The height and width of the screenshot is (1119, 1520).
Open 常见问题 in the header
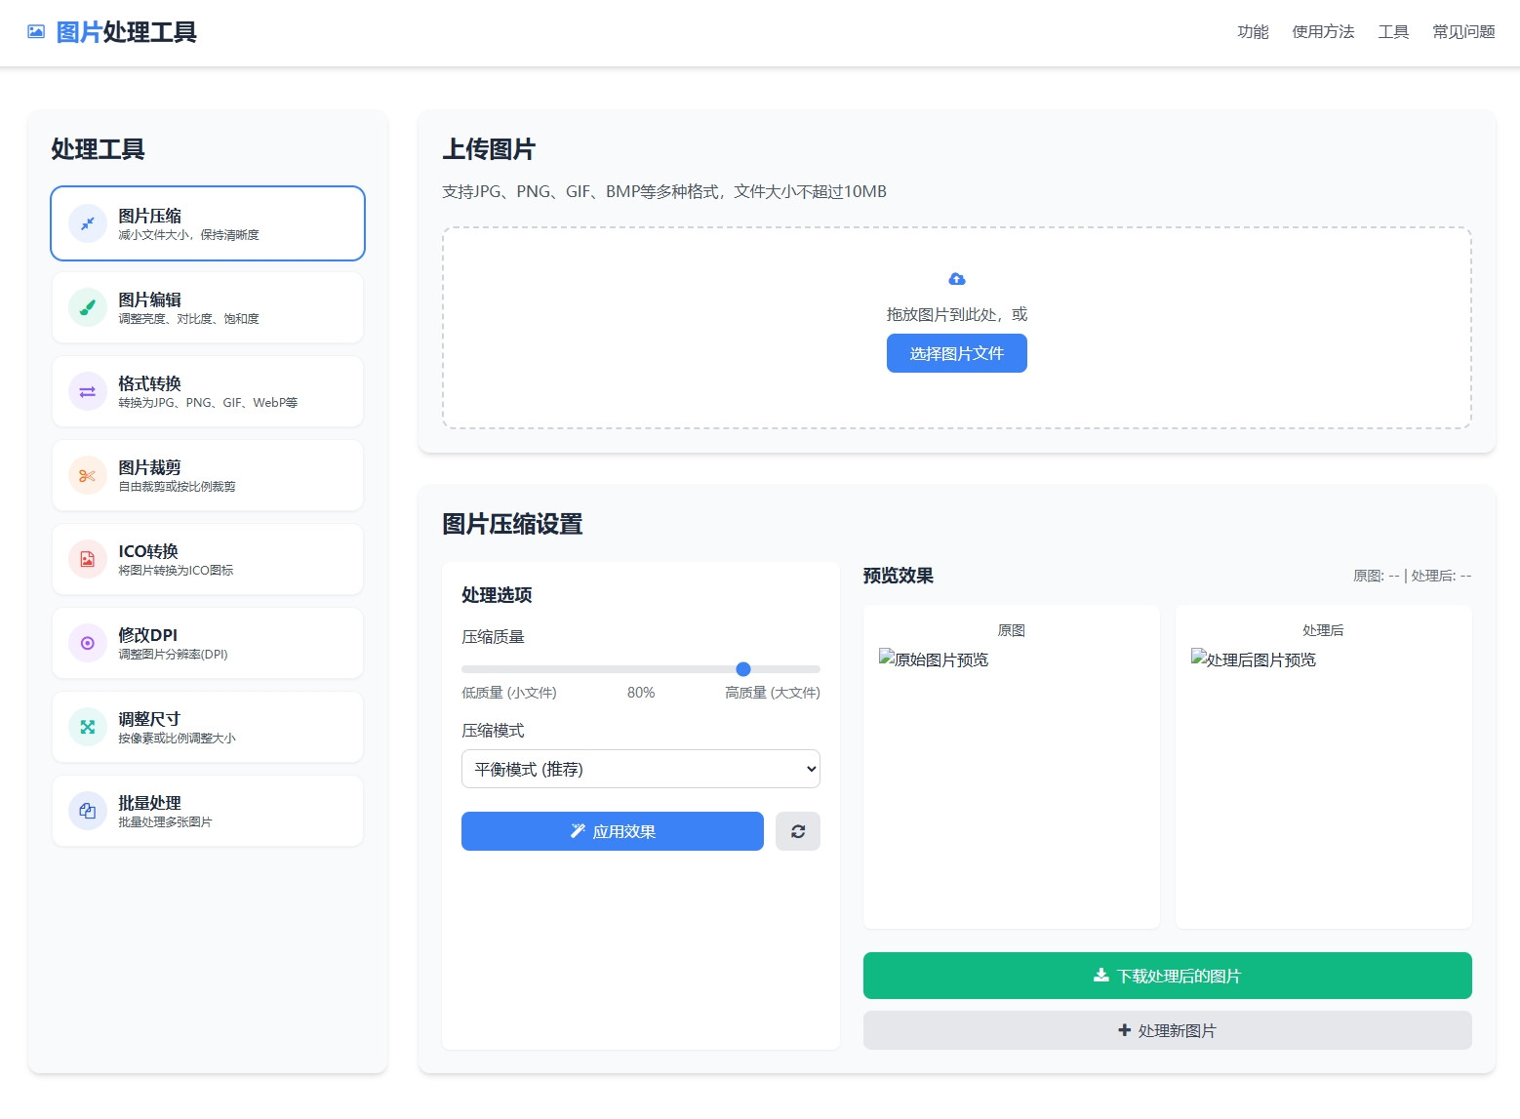[1463, 32]
